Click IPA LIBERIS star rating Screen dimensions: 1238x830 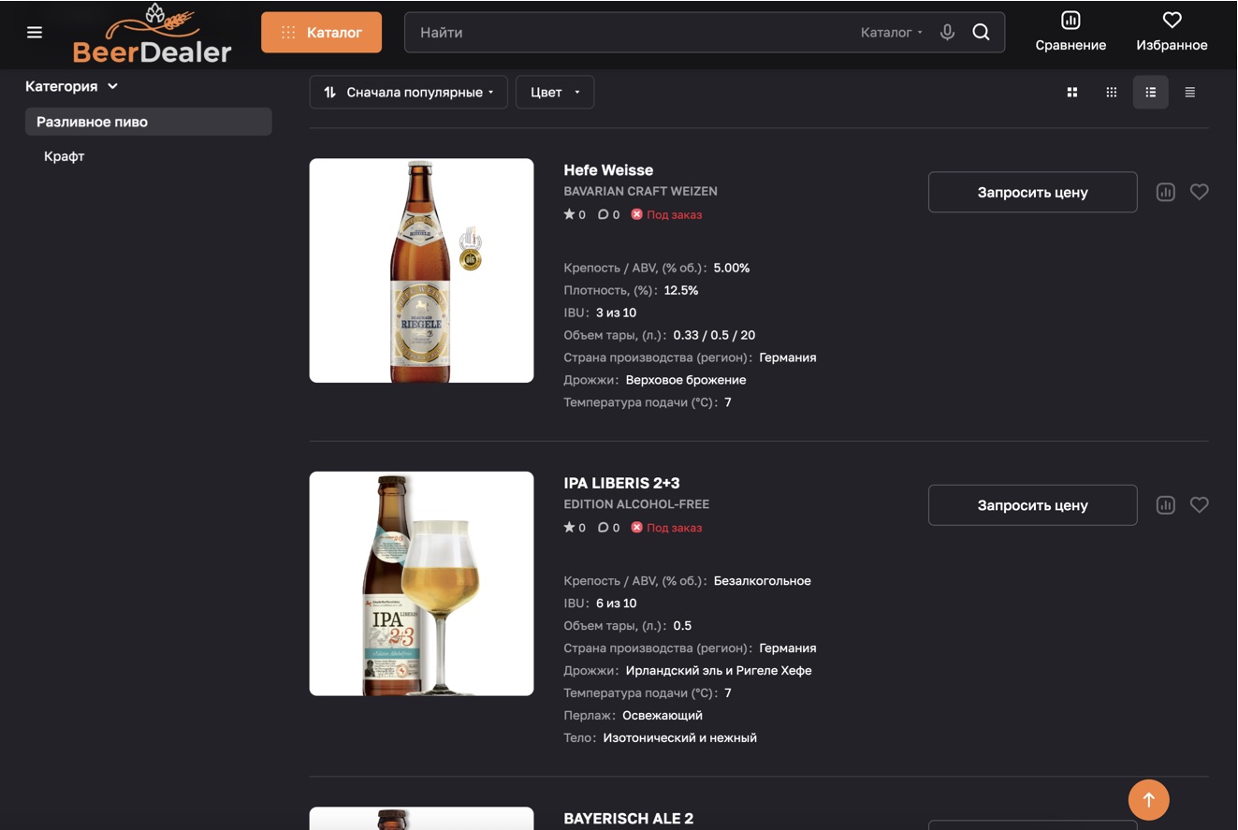[575, 528]
